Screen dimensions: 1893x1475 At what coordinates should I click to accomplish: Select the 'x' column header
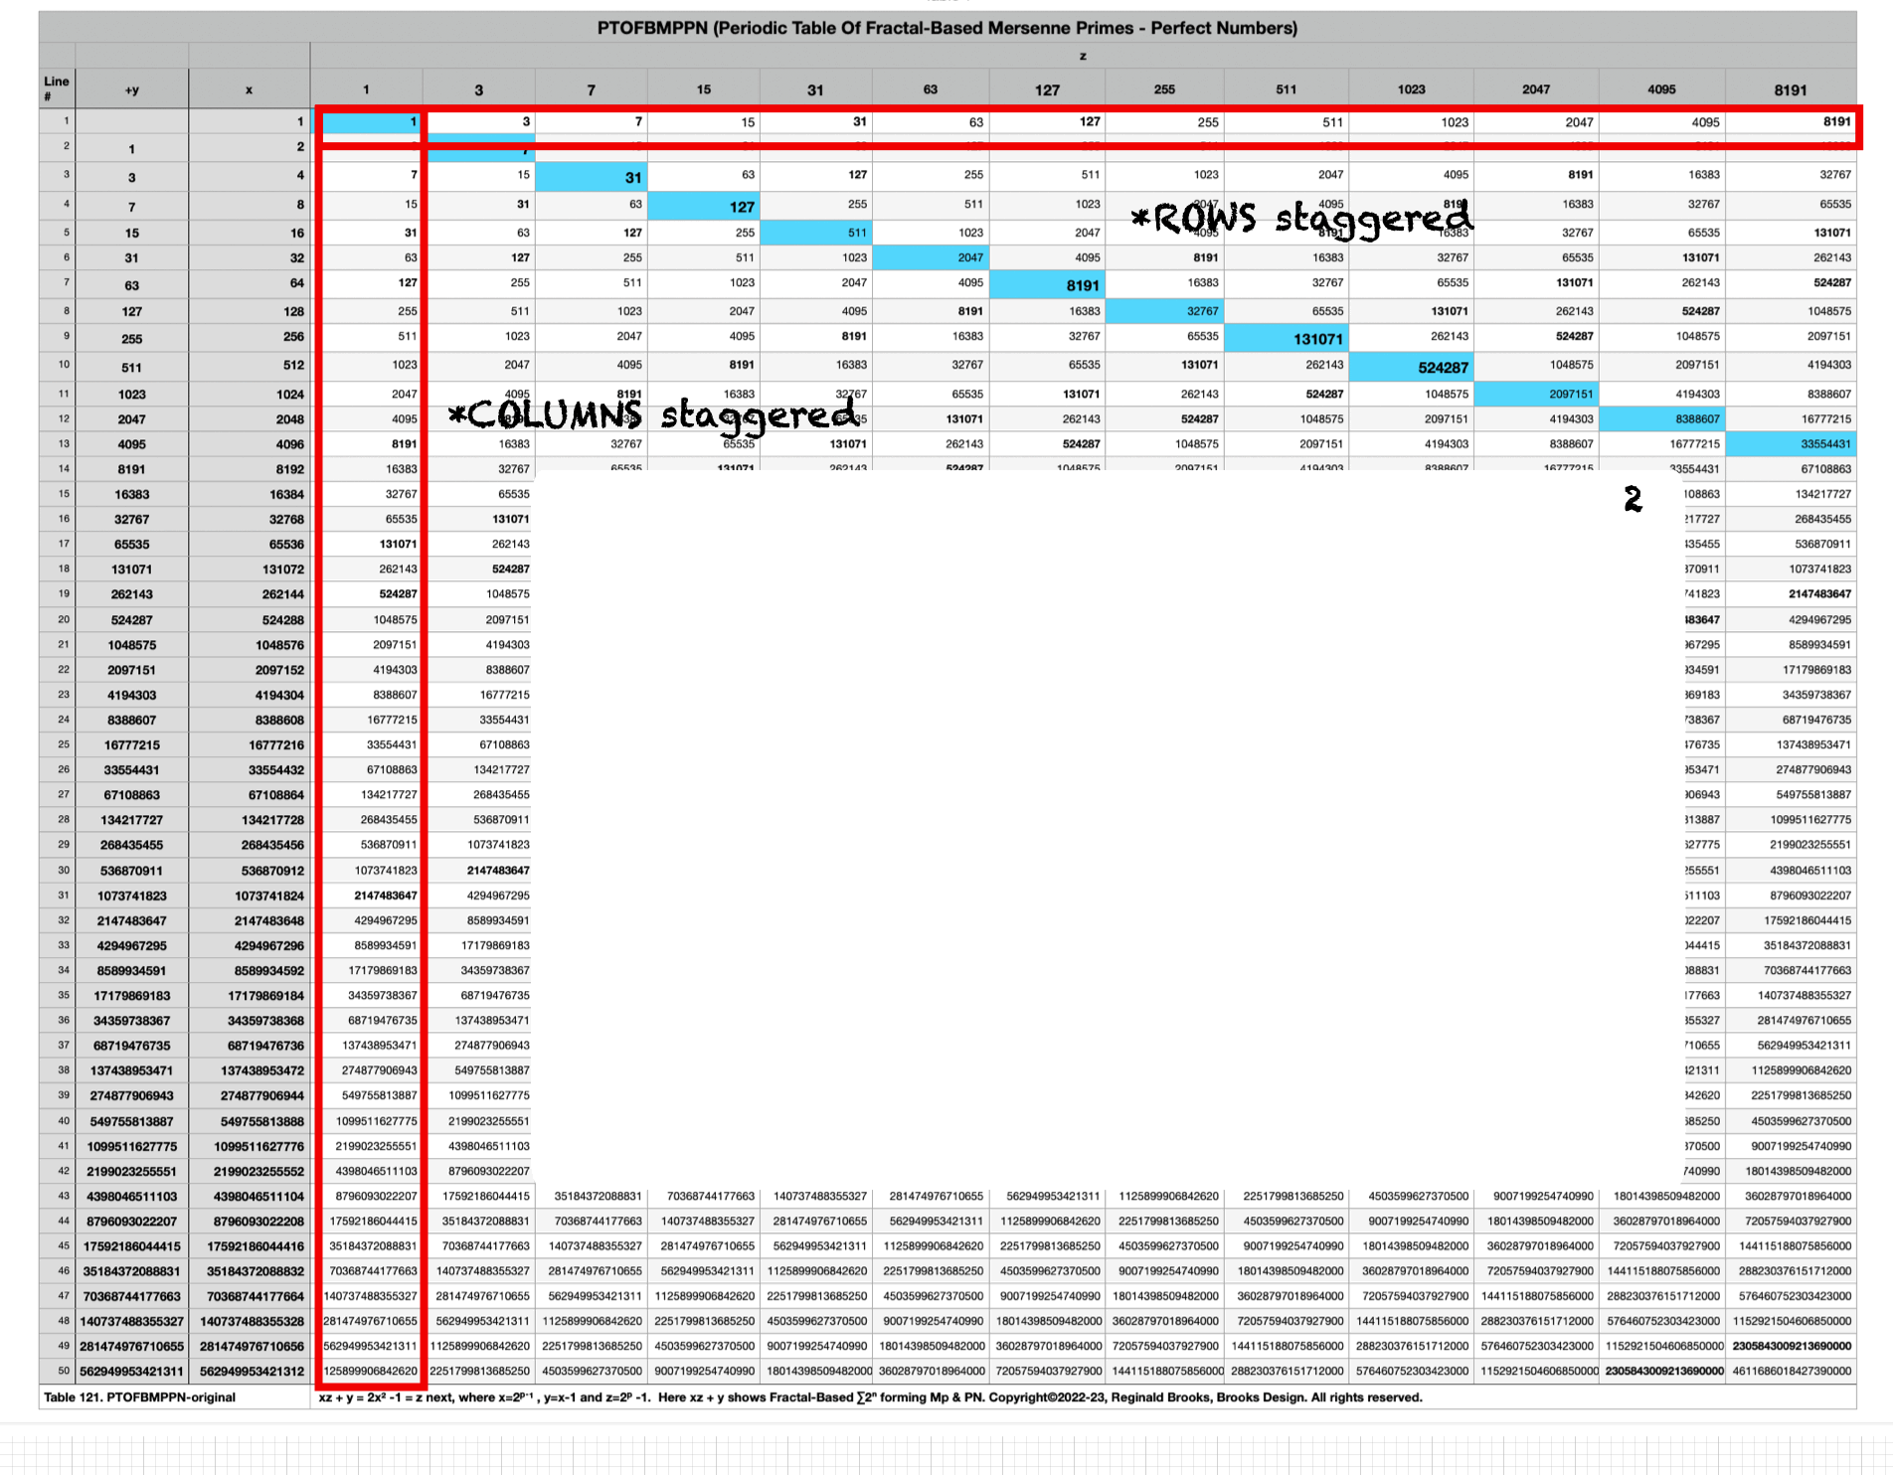tap(249, 89)
